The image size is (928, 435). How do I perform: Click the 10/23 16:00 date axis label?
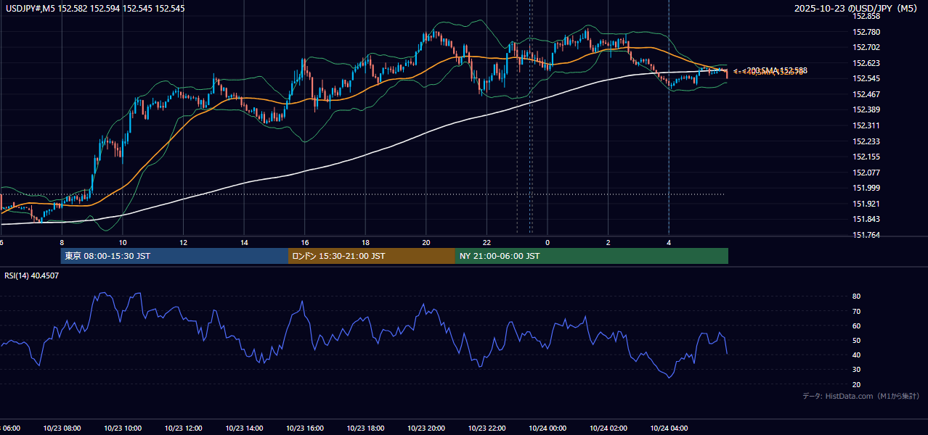click(305, 428)
